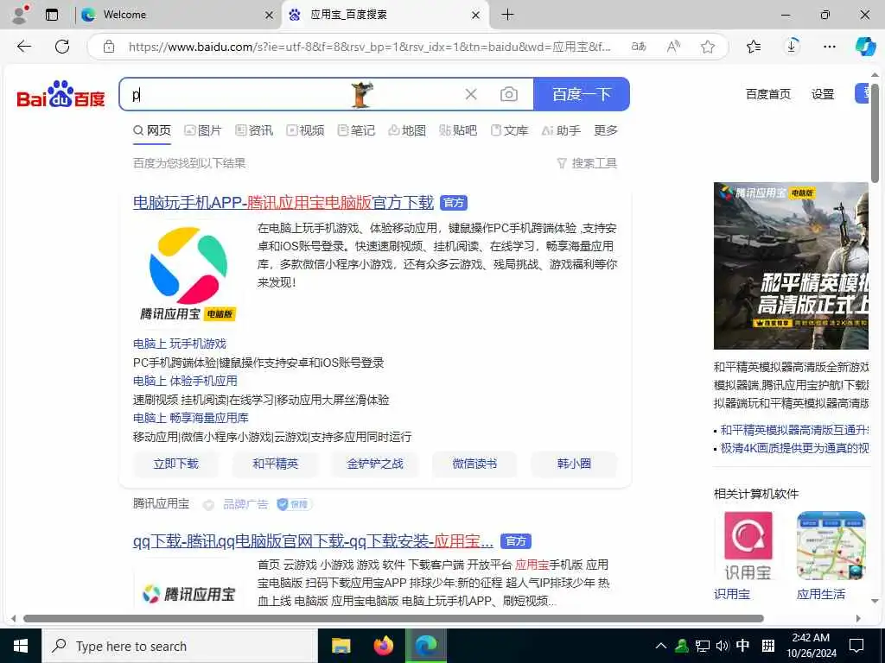Click the 金铲铲之战 button

[375, 464]
